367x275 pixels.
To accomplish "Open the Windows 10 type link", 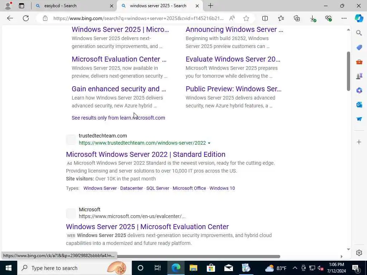I will click(x=222, y=188).
